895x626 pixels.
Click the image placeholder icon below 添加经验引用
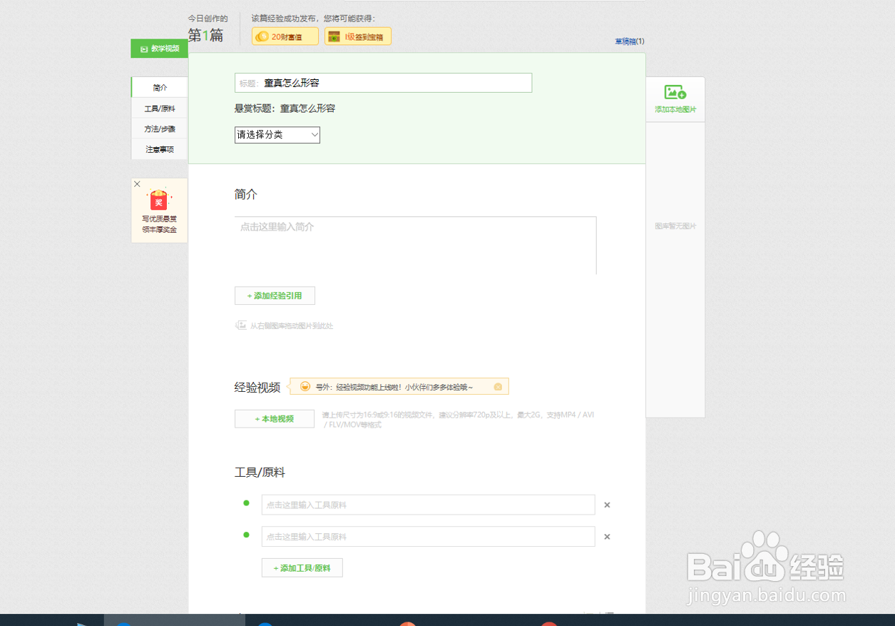click(x=241, y=325)
